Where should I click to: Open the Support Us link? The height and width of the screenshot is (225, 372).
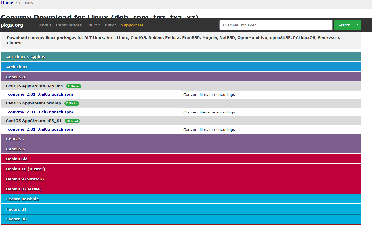tap(132, 25)
